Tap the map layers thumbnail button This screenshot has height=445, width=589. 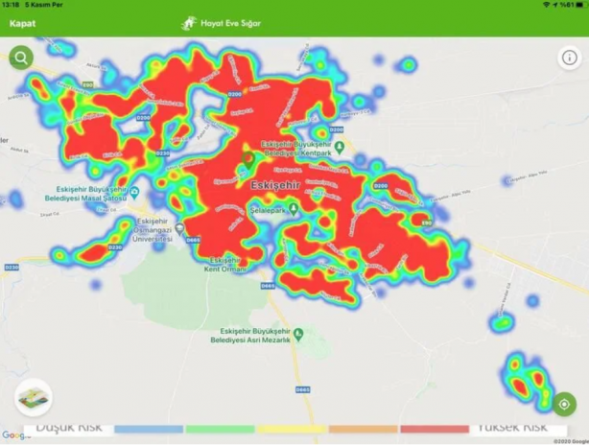tap(33, 398)
